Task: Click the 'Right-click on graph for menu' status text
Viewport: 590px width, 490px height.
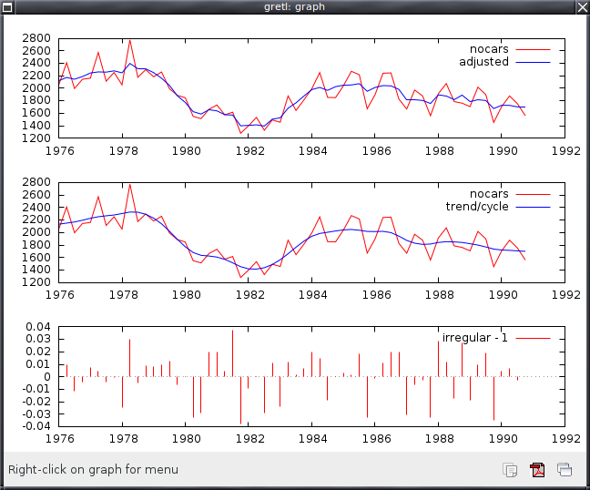Action: pos(93,470)
